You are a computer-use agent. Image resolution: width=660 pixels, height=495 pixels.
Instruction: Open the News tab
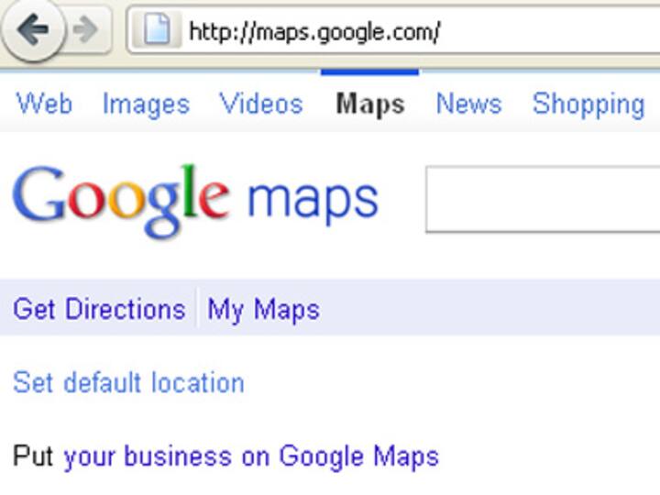(x=468, y=104)
